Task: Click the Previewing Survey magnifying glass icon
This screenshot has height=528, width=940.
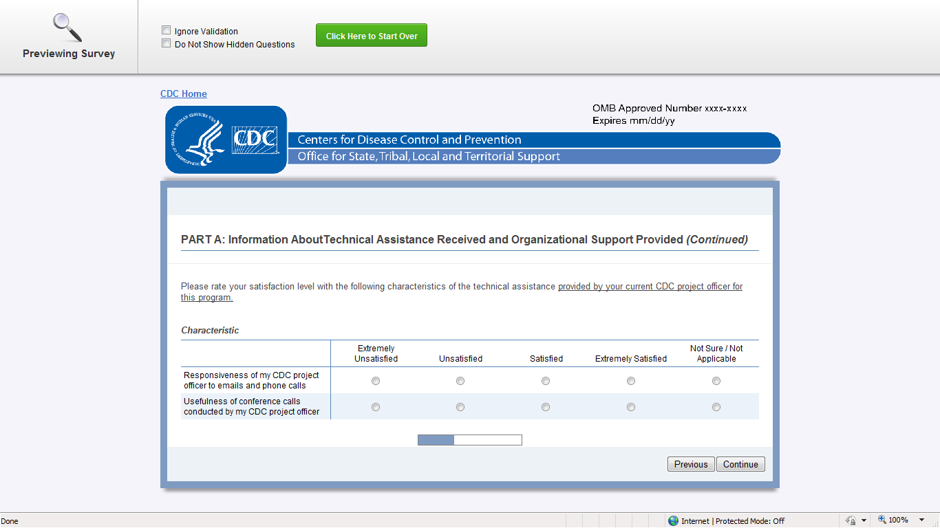Action: point(67,27)
